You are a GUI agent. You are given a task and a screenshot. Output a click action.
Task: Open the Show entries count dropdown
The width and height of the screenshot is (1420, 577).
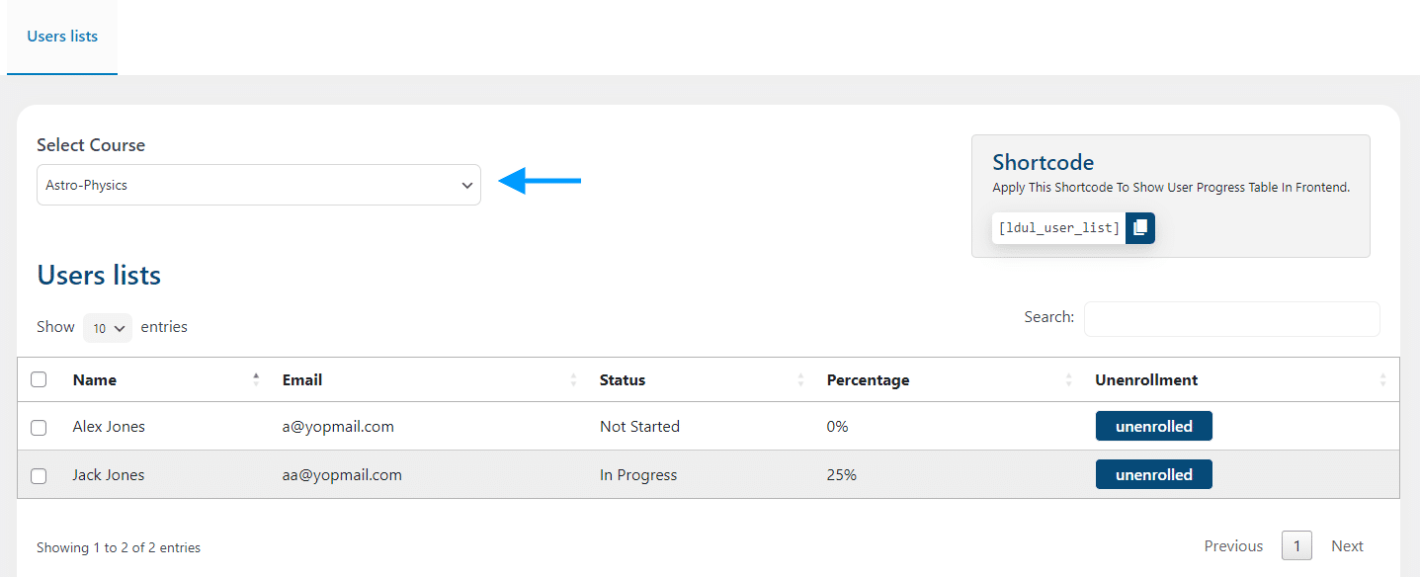pyautogui.click(x=108, y=328)
